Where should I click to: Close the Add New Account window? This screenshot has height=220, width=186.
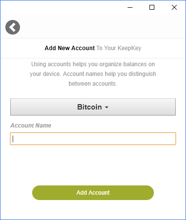coord(174,7)
